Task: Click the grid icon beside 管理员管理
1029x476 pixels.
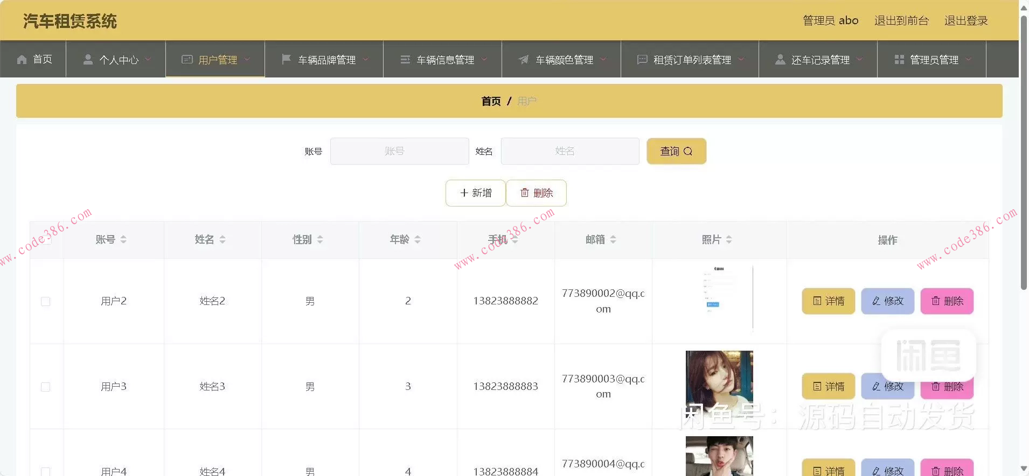Action: click(x=899, y=60)
